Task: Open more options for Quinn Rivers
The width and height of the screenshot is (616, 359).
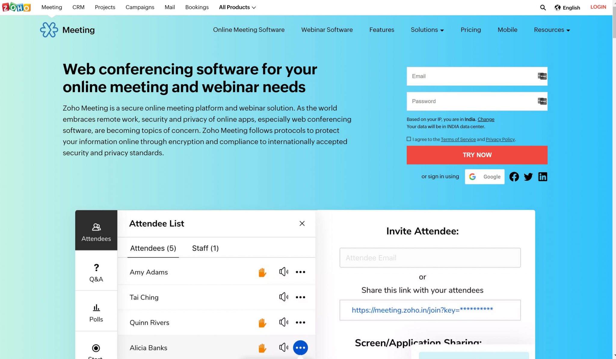Action: click(300, 323)
